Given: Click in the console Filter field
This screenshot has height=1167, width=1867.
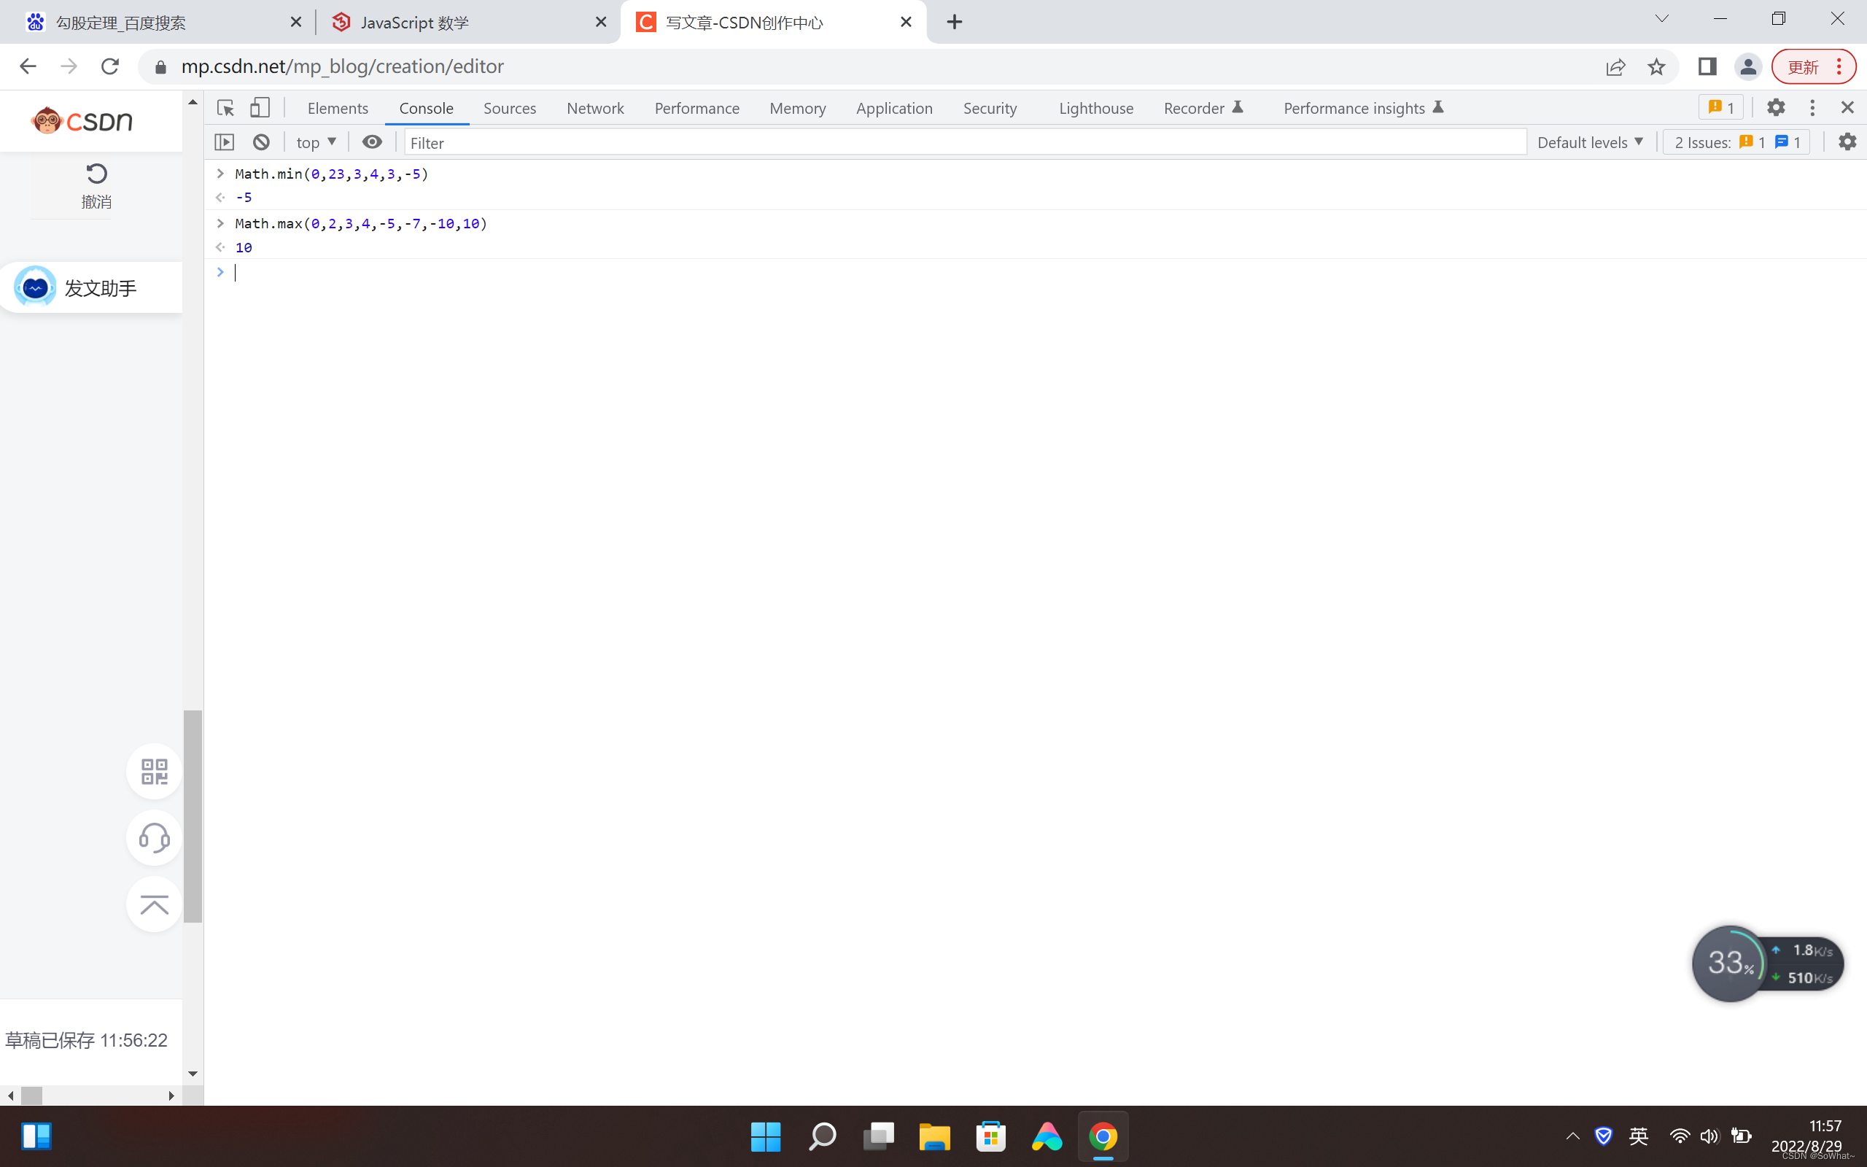Looking at the screenshot, I should point(964,142).
